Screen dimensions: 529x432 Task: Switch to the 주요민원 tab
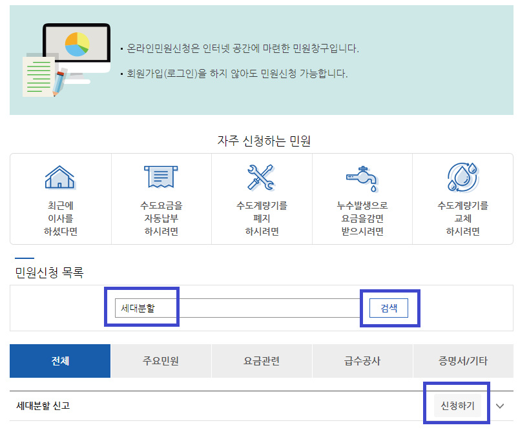[x=161, y=361]
